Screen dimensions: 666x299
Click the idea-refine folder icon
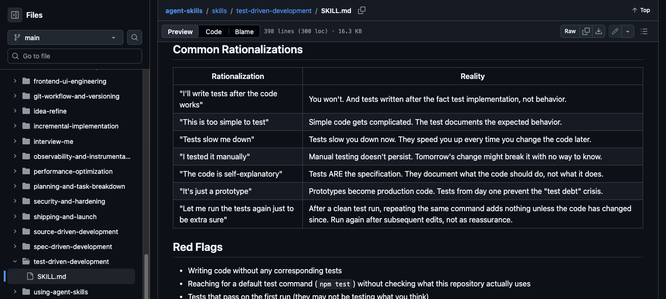click(x=26, y=111)
